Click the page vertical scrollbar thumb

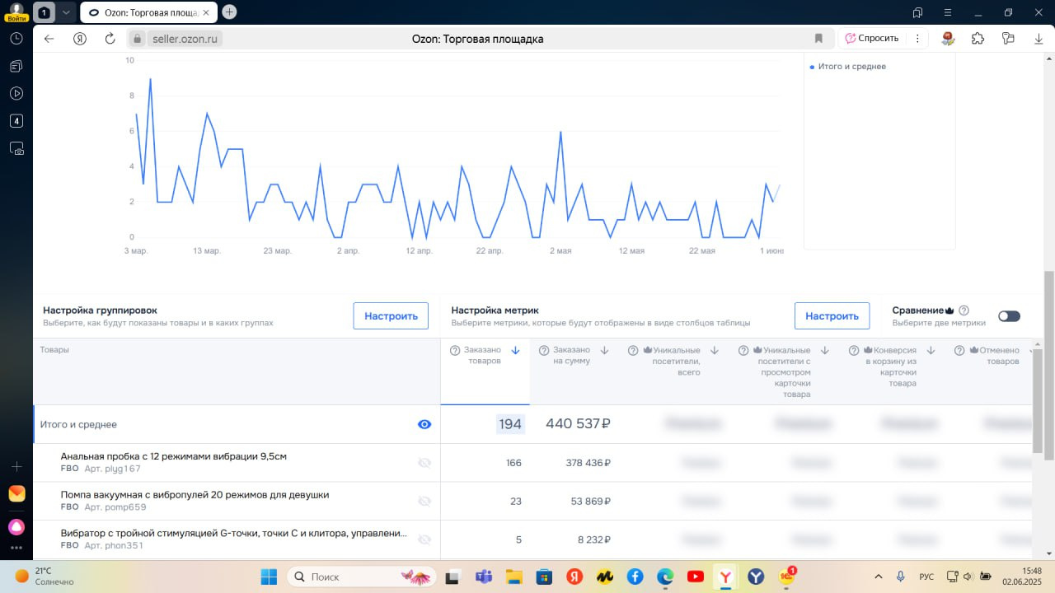coord(1049,365)
